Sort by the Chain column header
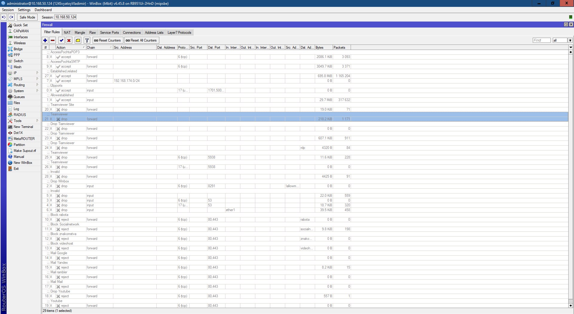 pyautogui.click(x=99, y=48)
